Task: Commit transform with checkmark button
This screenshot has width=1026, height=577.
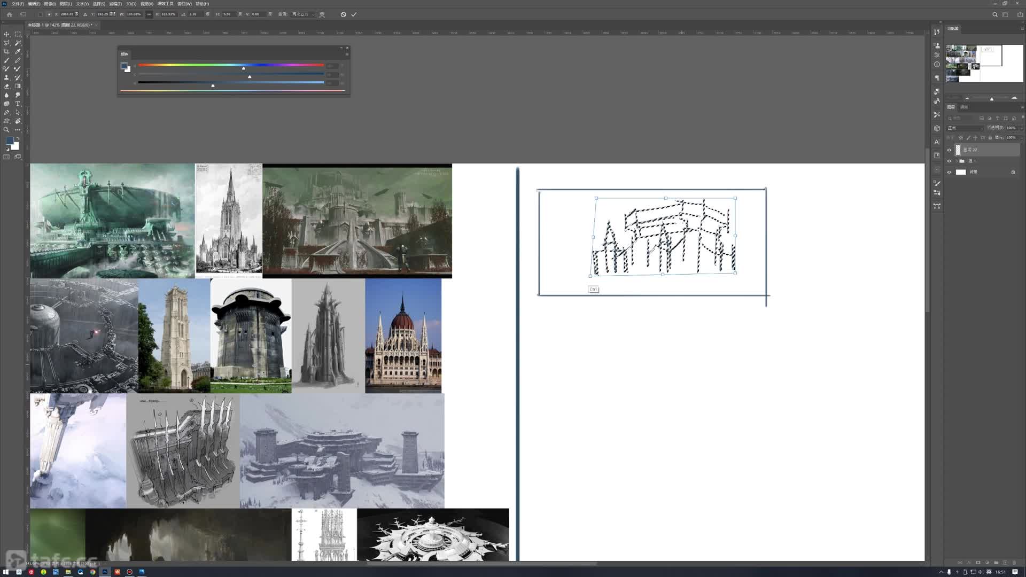Action: point(354,14)
